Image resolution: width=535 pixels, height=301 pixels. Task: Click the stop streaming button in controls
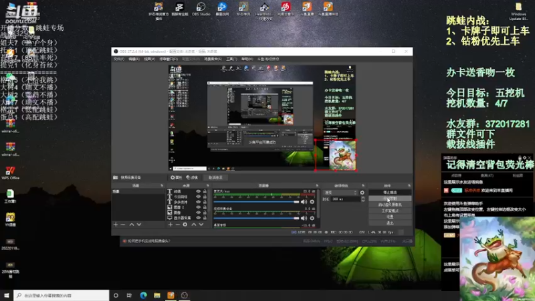(390, 193)
